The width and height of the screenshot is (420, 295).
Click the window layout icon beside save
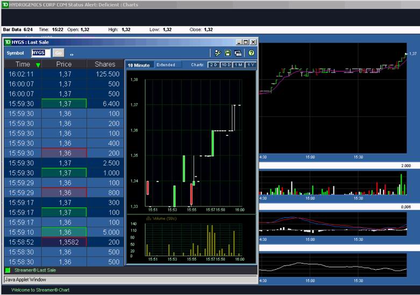point(238,53)
